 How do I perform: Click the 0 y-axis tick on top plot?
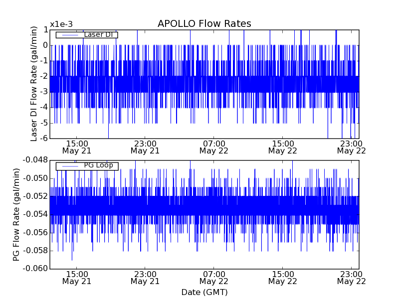click(x=45, y=45)
